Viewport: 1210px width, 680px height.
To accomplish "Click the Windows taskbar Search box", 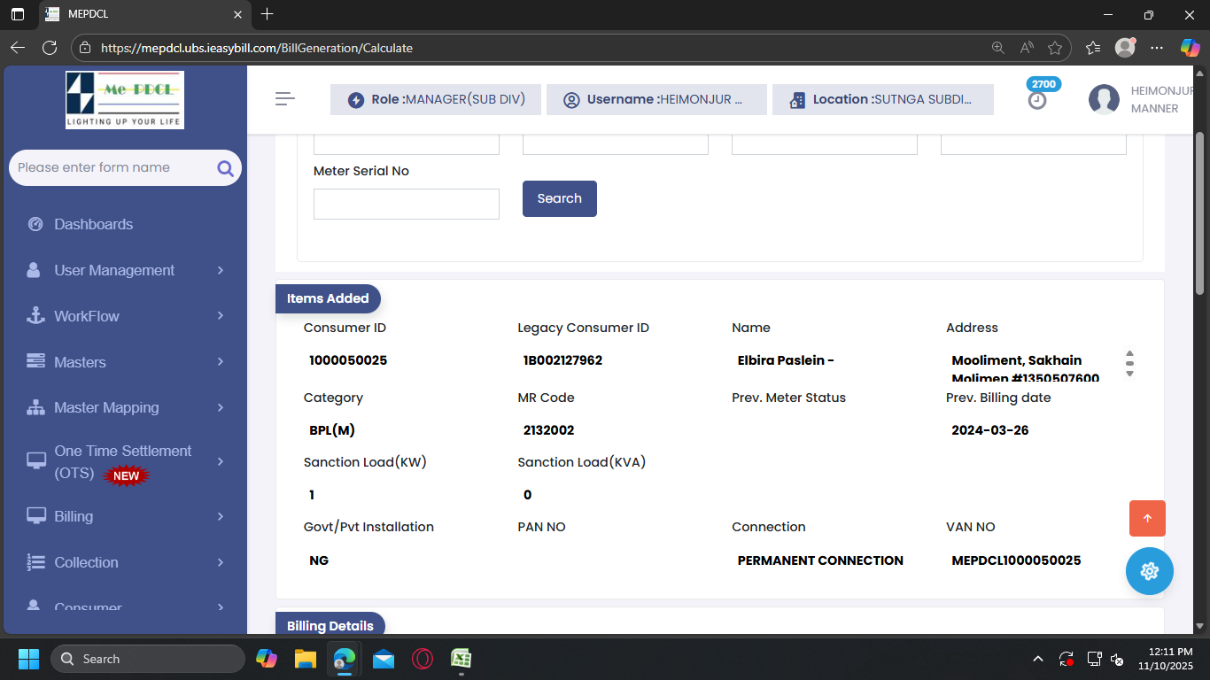I will (x=148, y=659).
